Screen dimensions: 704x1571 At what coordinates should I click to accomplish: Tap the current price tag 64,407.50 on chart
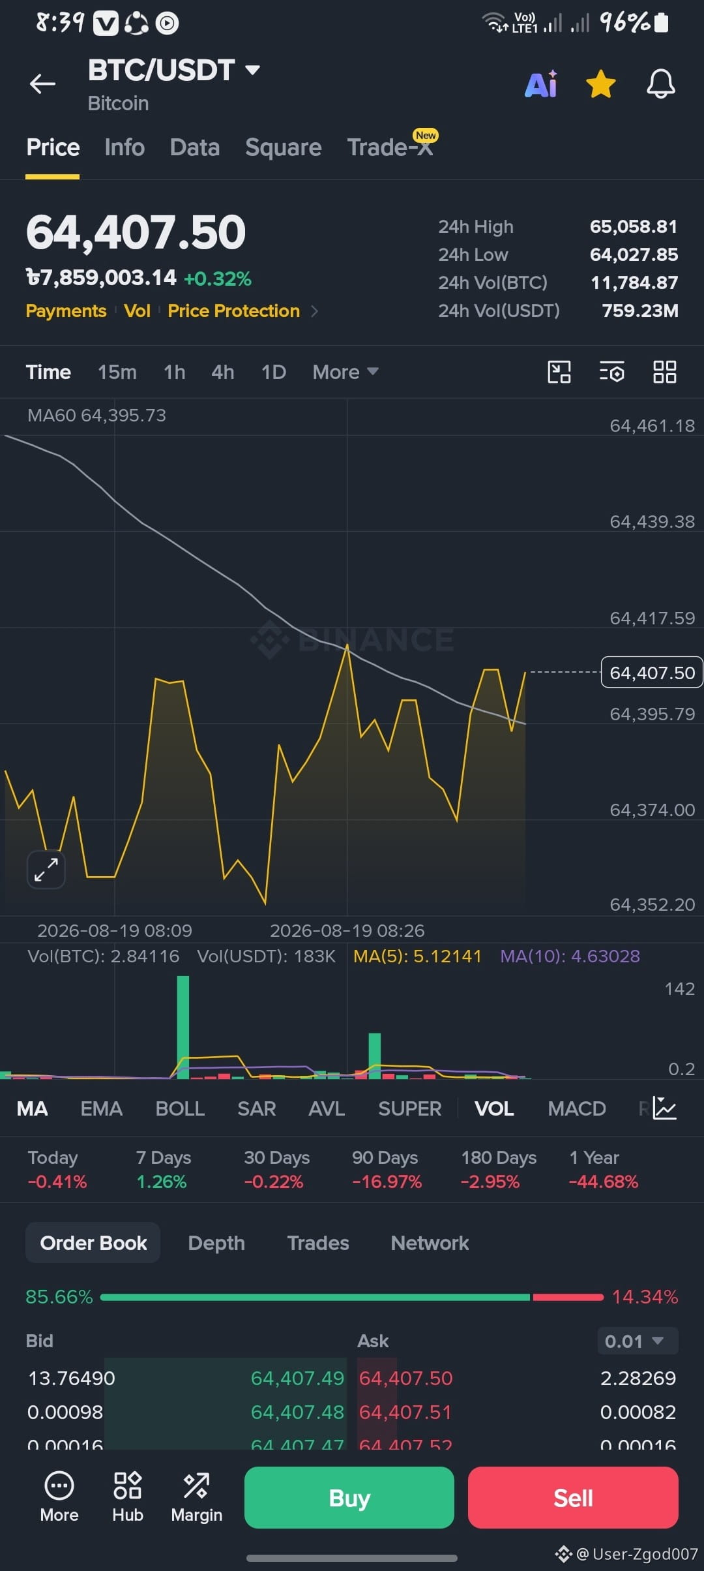tap(652, 673)
